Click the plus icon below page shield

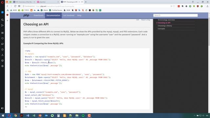pos(7,21)
